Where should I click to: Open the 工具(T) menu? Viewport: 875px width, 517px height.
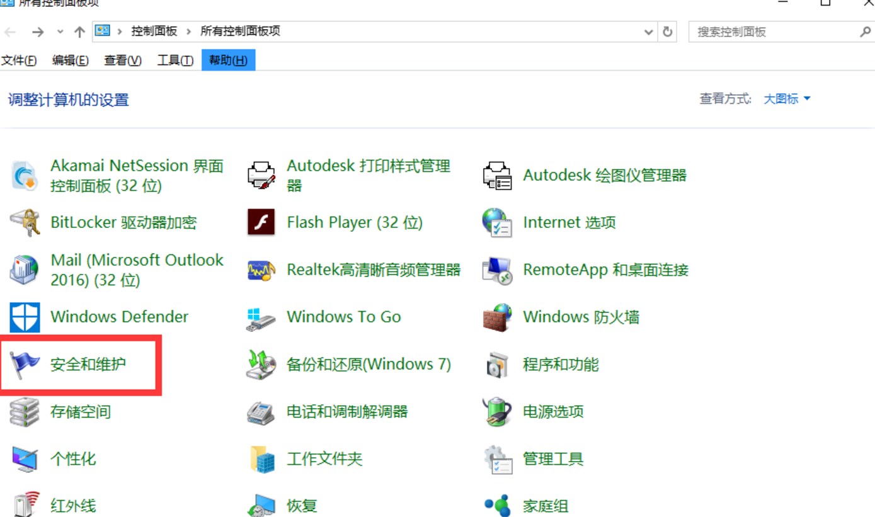point(174,60)
